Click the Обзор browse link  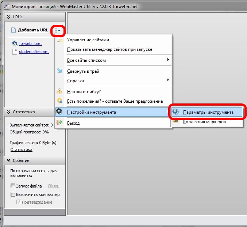(54, 186)
